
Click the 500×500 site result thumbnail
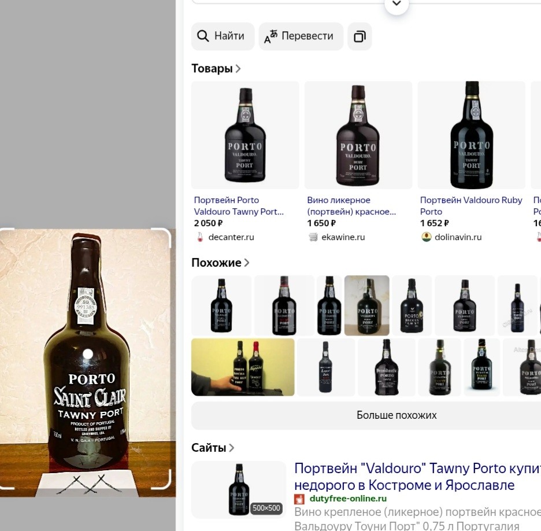(x=239, y=489)
